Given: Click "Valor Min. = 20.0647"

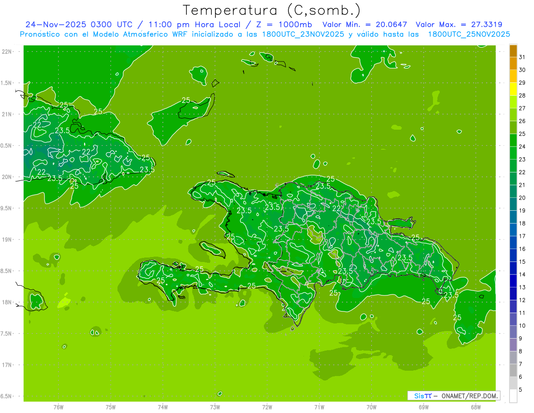Looking at the screenshot, I should [x=365, y=25].
